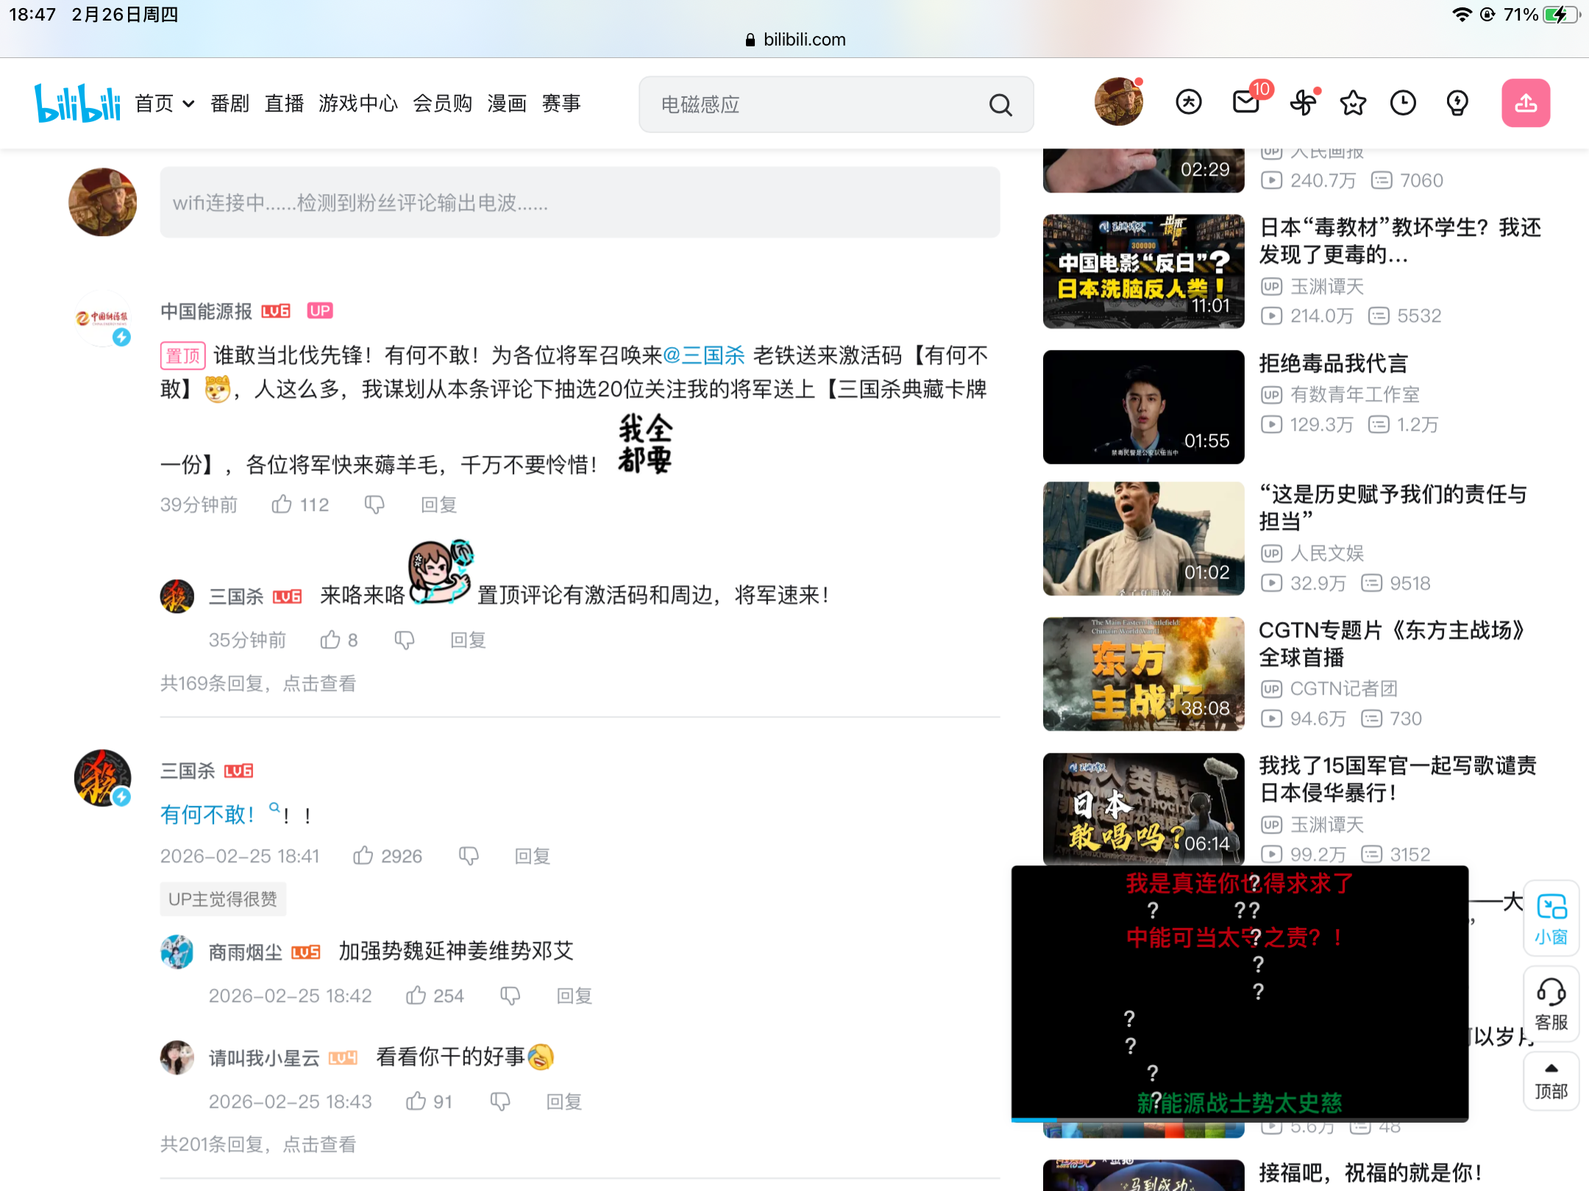Like the 中国能源报 pinned comment
Image resolution: width=1589 pixels, height=1191 pixels.
(282, 504)
